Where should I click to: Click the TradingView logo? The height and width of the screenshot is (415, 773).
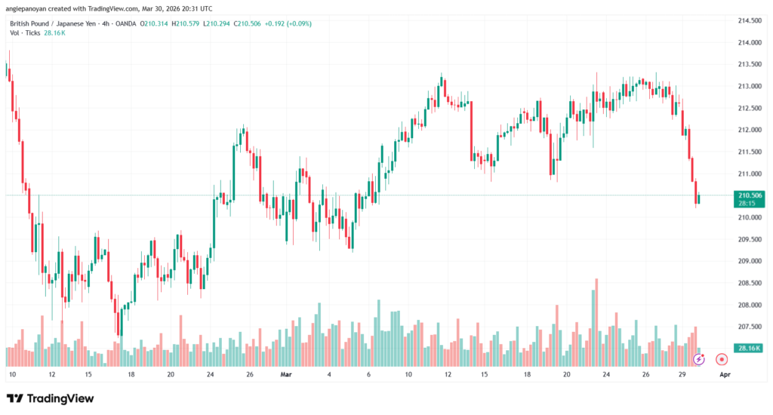pos(51,398)
